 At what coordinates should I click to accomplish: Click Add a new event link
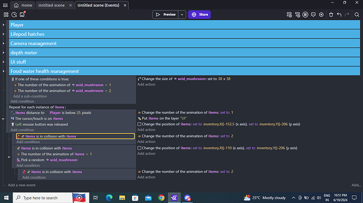coord(22,185)
